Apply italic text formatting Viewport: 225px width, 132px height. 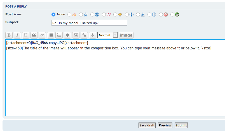tap(17, 35)
